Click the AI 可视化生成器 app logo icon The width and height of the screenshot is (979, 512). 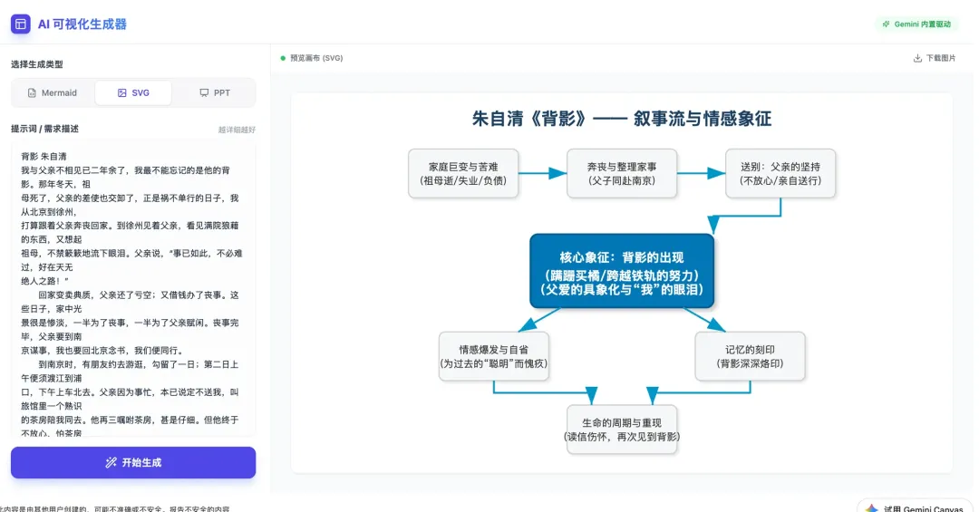[21, 24]
